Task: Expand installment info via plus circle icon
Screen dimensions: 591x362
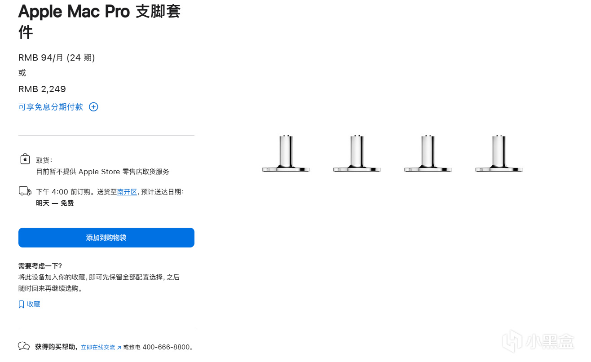Action: 93,107
